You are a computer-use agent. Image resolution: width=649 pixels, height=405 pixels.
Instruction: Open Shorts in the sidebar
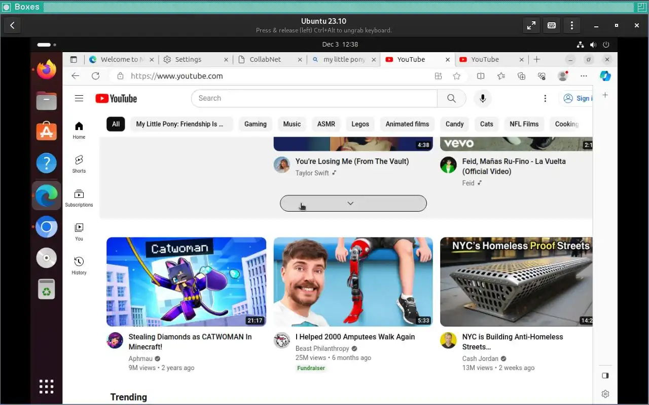pos(79,164)
